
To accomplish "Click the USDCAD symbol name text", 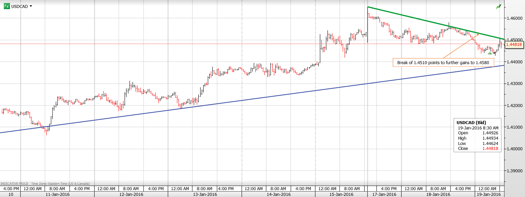I will click(x=20, y=6).
